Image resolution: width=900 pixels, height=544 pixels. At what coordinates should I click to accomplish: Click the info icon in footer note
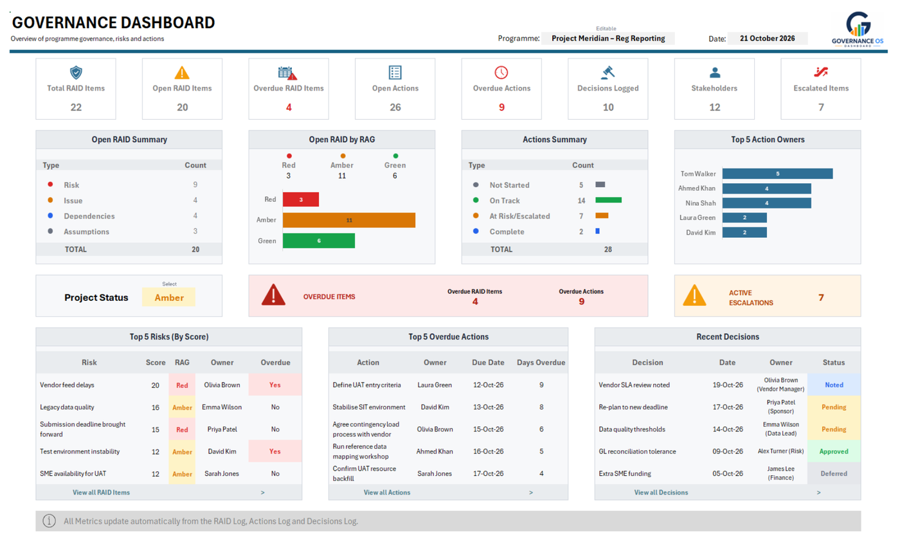[x=49, y=521]
